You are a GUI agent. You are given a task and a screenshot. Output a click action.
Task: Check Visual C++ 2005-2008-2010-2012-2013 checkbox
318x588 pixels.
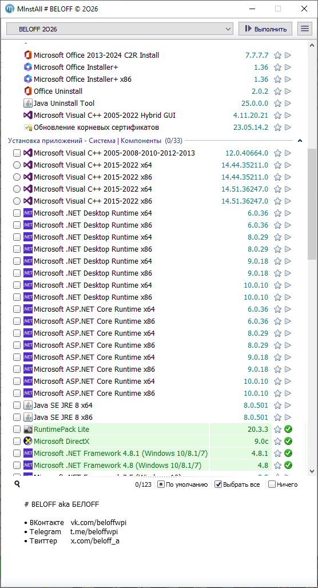[x=17, y=153]
